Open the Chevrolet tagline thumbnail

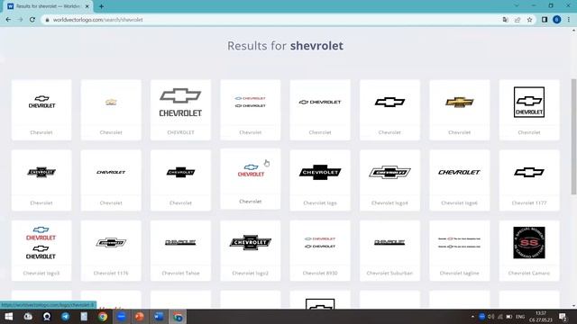pos(459,242)
